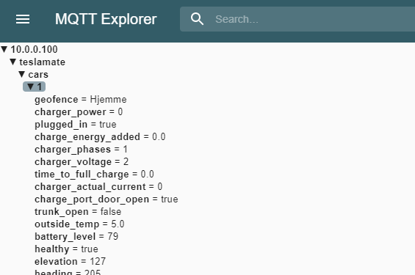415x275 pixels.
Task: Select the battery_level = 79 topic
Action: 76,236
